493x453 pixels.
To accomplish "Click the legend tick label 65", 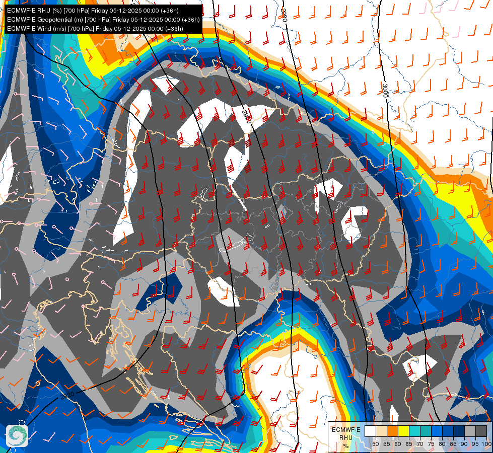I will pyautogui.click(x=409, y=444).
